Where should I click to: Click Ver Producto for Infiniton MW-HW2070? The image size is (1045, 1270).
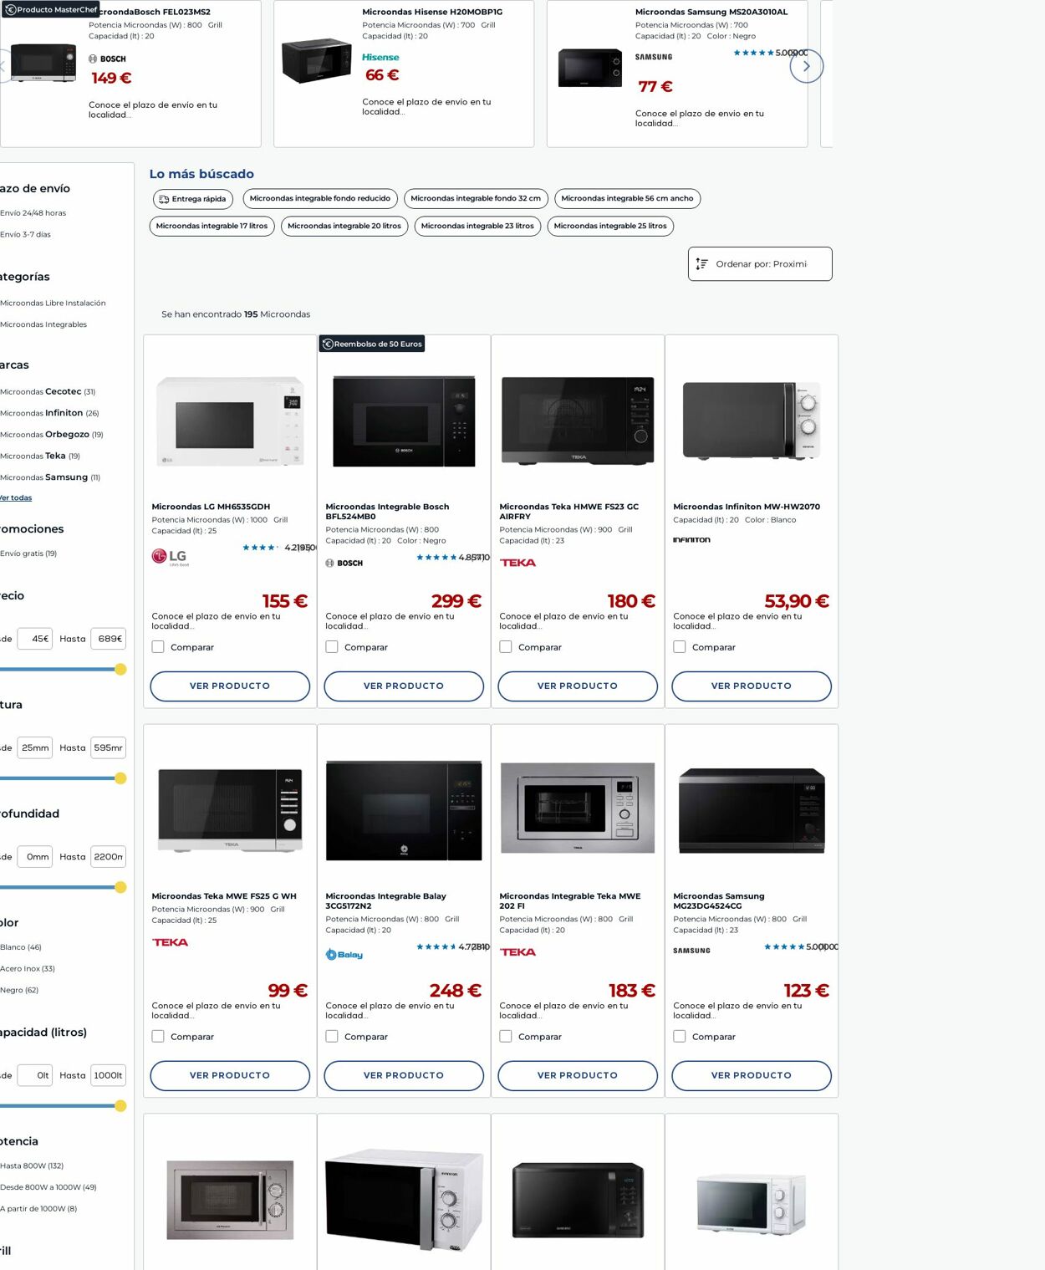pyautogui.click(x=752, y=686)
